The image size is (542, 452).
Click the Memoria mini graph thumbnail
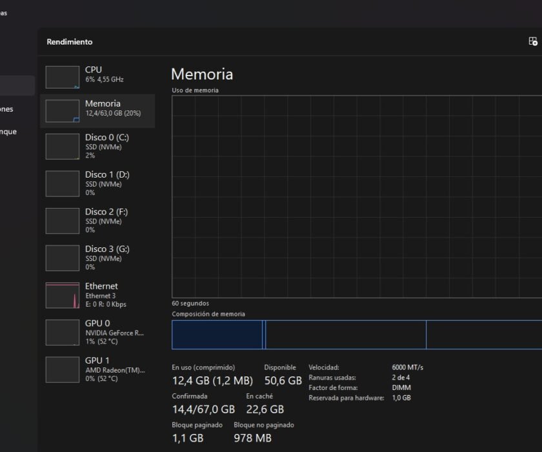point(62,111)
